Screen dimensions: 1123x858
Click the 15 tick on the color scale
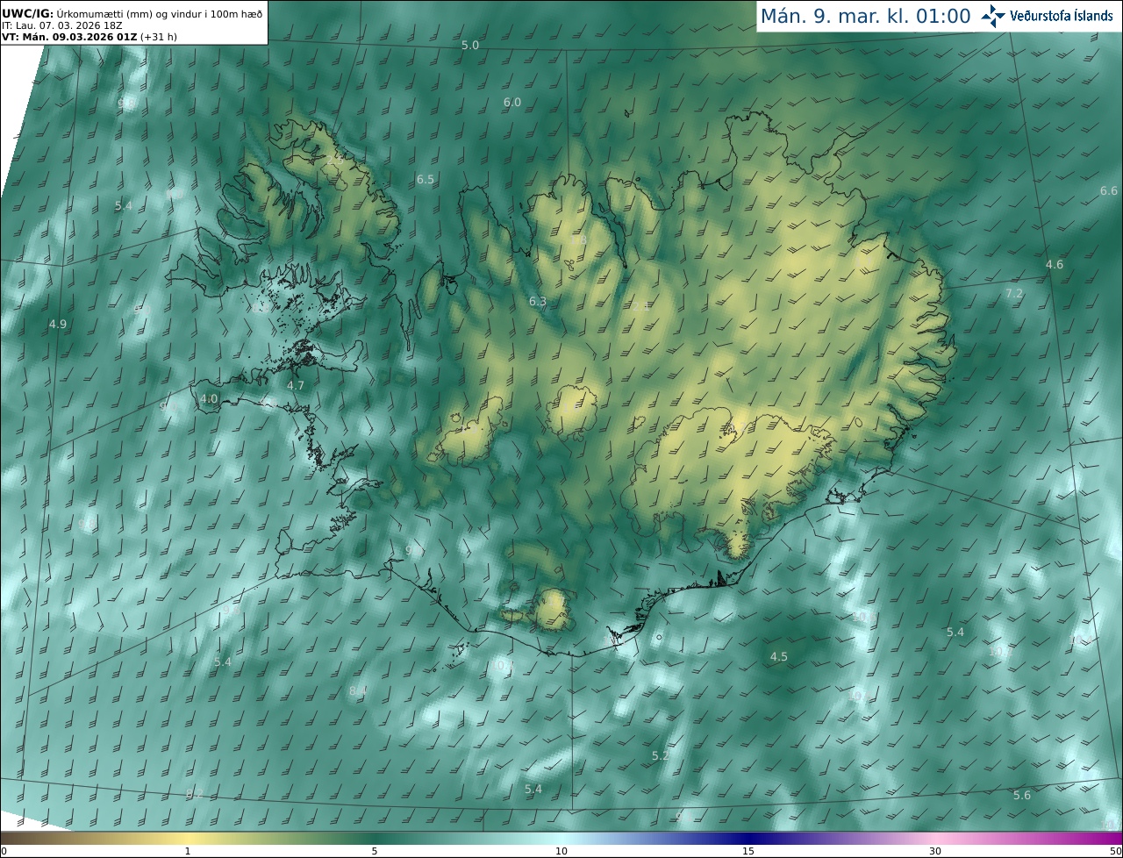tap(748, 851)
